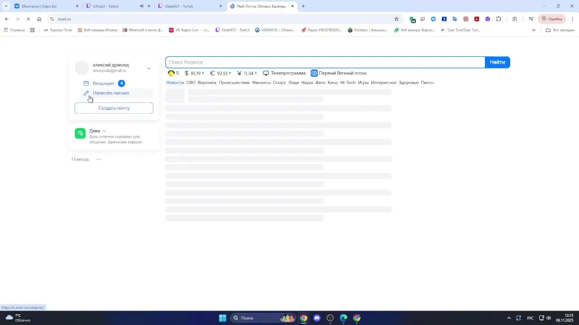Select the Hi-Tech news tab

(348, 83)
